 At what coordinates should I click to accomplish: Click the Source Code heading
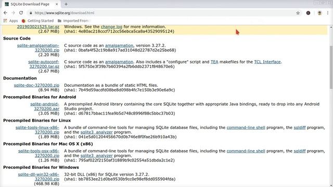click(17, 38)
